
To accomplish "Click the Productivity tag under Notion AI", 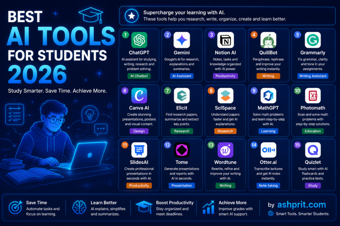I will [x=225, y=76].
